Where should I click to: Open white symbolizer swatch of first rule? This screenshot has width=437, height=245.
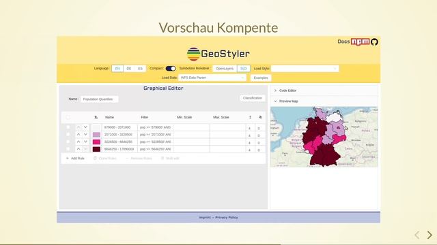96,127
